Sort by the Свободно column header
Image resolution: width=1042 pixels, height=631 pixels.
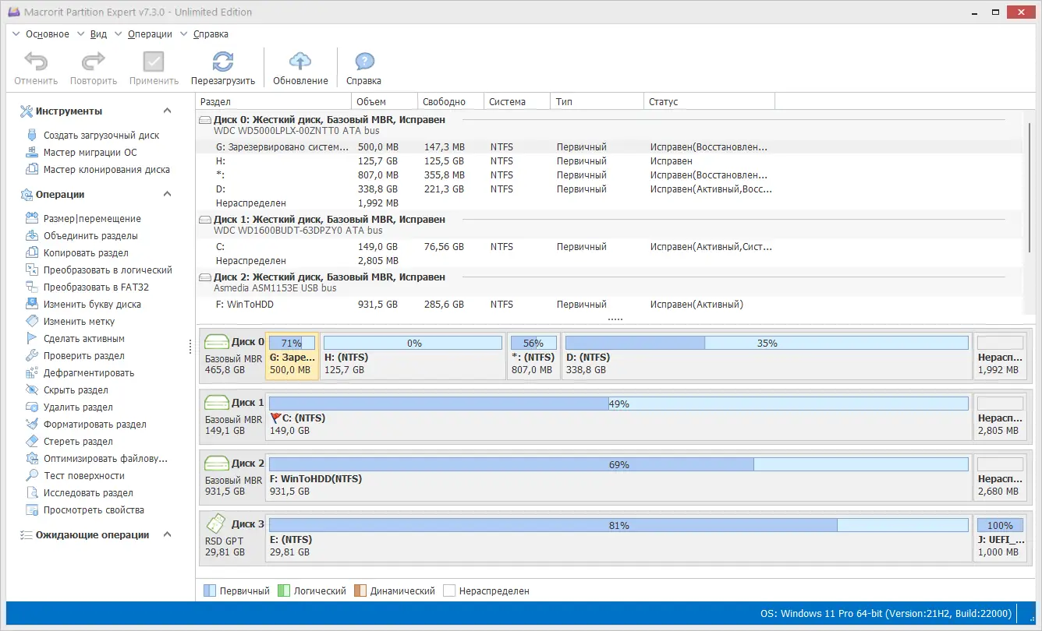[x=451, y=102]
